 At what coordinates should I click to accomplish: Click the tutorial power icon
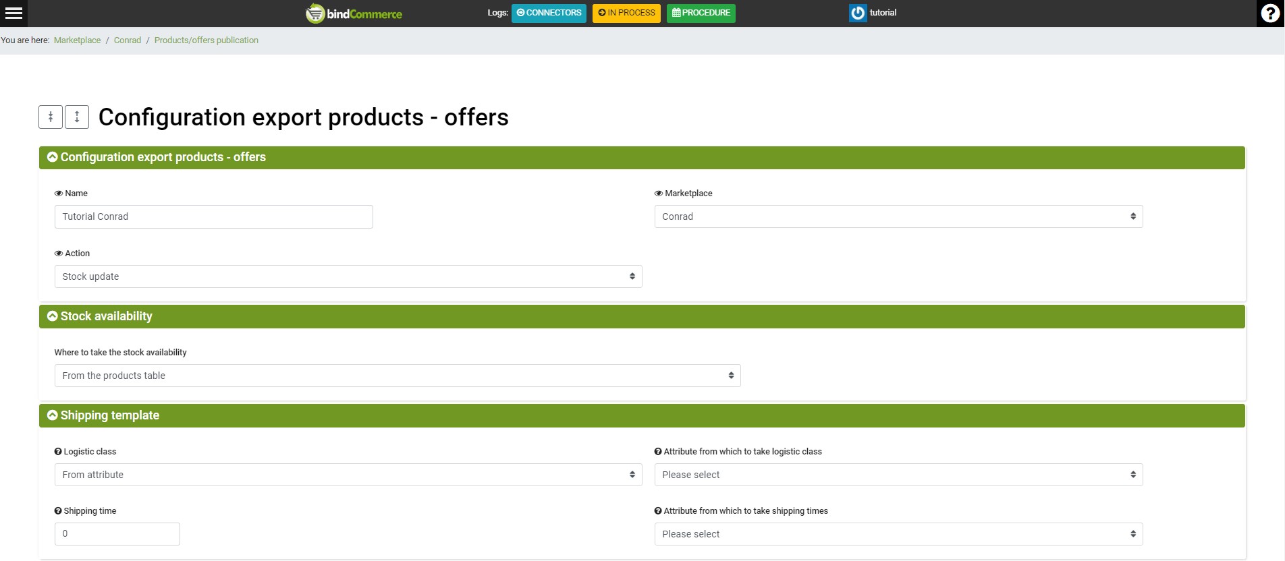[857, 13]
